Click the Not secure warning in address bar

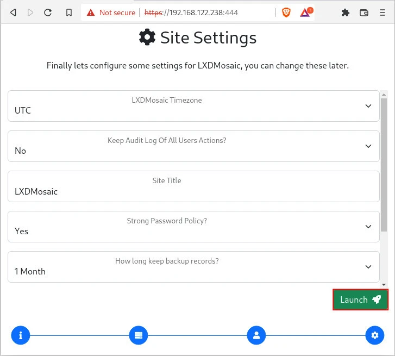click(111, 13)
